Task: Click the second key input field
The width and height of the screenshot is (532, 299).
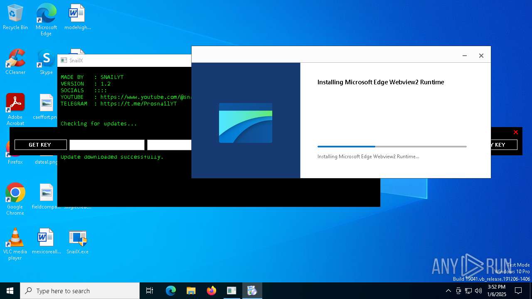Action: point(169,145)
